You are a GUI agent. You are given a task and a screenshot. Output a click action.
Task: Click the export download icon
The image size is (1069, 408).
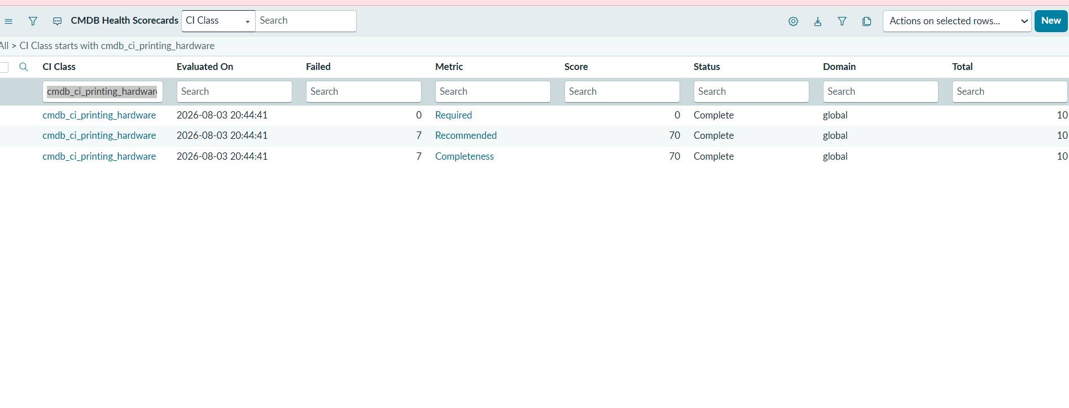tap(817, 21)
